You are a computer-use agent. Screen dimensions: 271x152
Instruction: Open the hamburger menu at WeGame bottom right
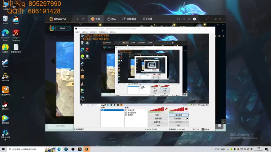220,126
